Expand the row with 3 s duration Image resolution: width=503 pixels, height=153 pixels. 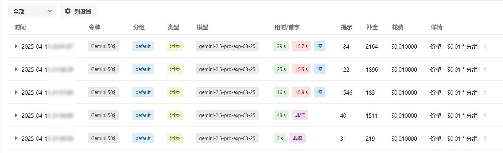coord(16,138)
